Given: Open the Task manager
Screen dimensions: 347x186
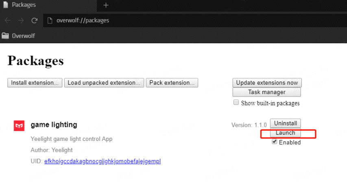Looking at the screenshot, I should (x=266, y=92).
